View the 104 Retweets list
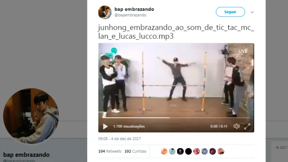Screen dimensions: 288x162 [110, 151]
